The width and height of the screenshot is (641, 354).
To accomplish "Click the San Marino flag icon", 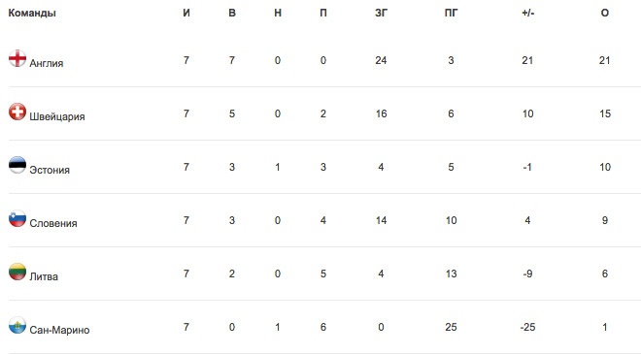I will (x=17, y=325).
